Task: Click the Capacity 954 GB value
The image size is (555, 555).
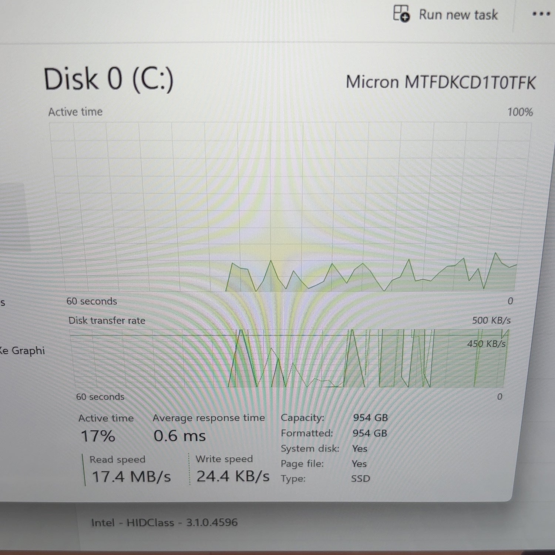Action: tap(370, 418)
